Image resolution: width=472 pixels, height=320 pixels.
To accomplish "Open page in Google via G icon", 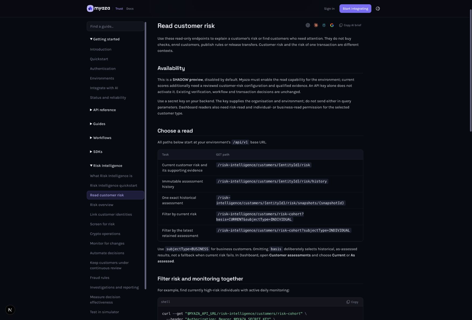I will coord(332,25).
